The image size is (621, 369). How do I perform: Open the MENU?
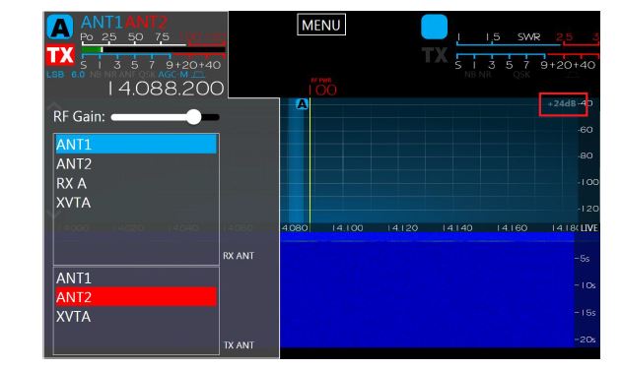pyautogui.click(x=321, y=25)
